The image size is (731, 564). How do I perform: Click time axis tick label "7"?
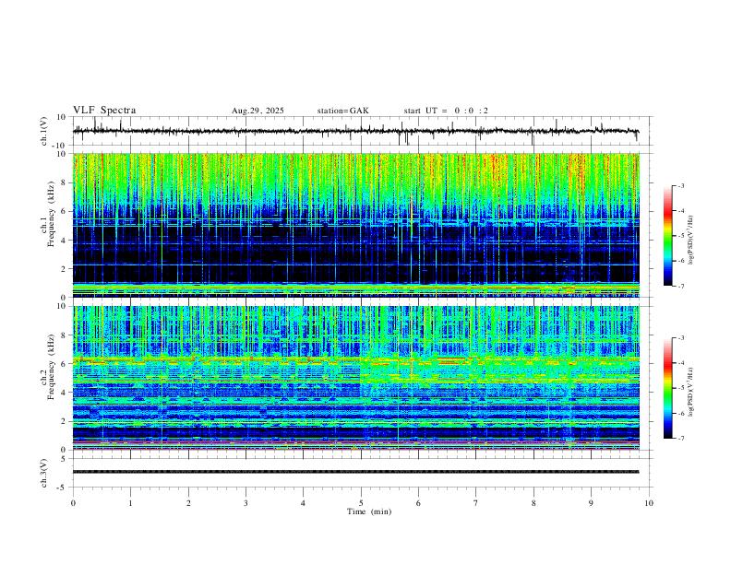pos(476,503)
